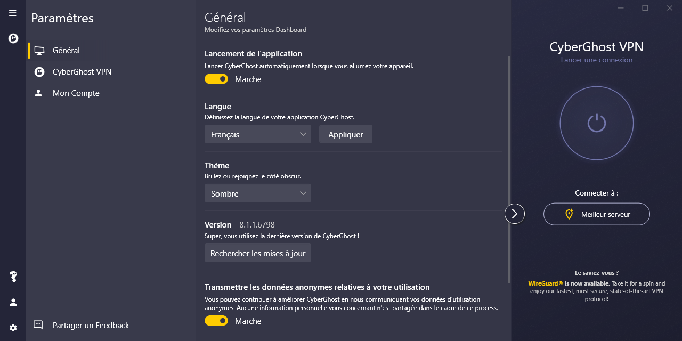Open the help question-mark icon

tap(13, 277)
